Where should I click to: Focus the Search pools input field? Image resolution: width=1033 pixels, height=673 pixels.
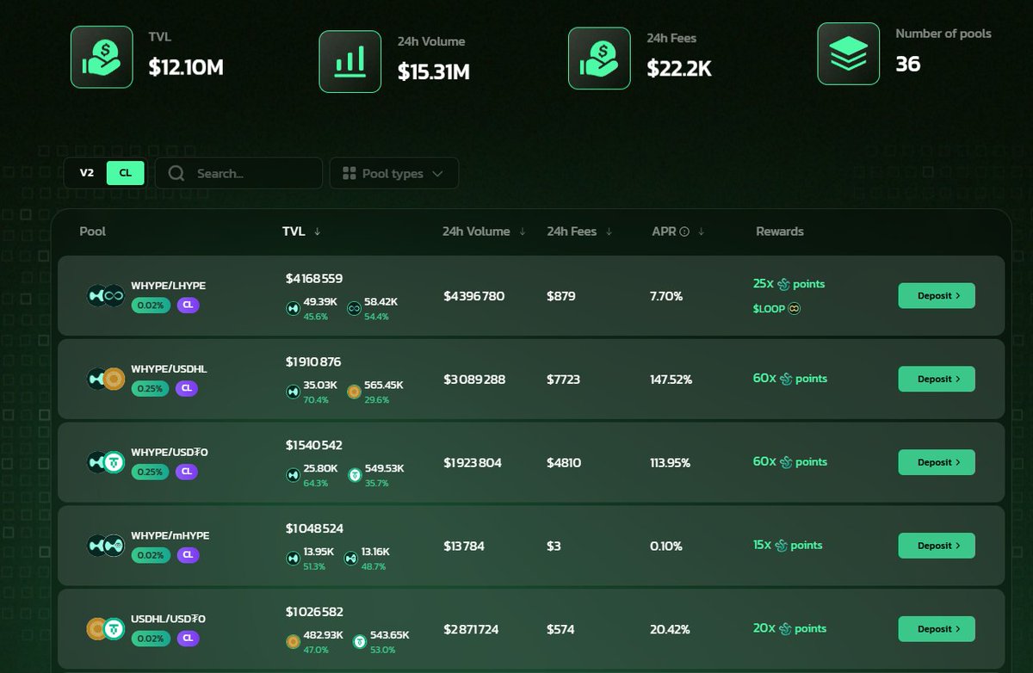(x=238, y=173)
